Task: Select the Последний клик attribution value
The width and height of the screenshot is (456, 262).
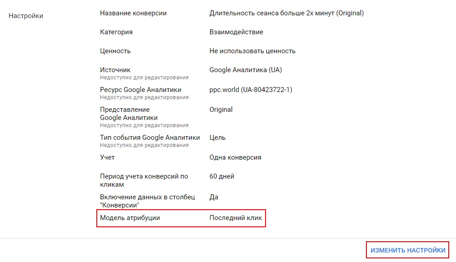Action: (236, 218)
